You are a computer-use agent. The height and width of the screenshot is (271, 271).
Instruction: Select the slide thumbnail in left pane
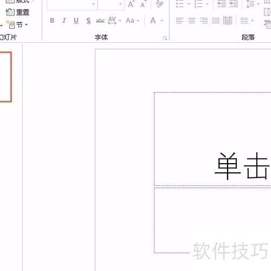(x=6, y=77)
